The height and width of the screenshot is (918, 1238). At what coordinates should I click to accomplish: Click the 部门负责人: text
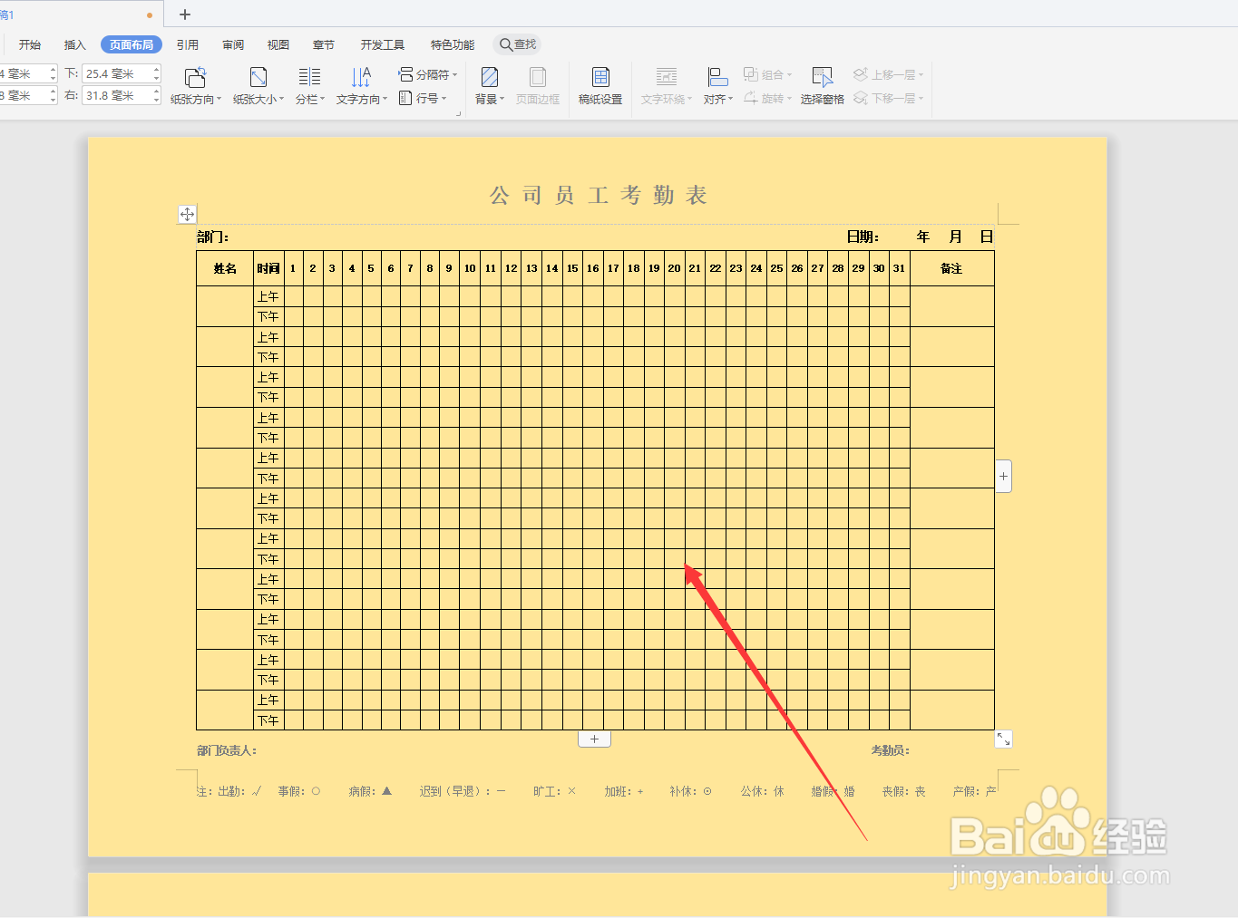click(x=227, y=750)
